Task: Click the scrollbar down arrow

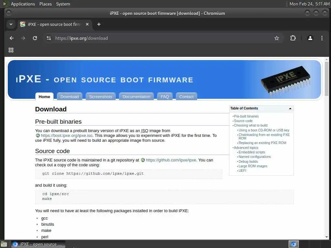Action: coord(326,237)
